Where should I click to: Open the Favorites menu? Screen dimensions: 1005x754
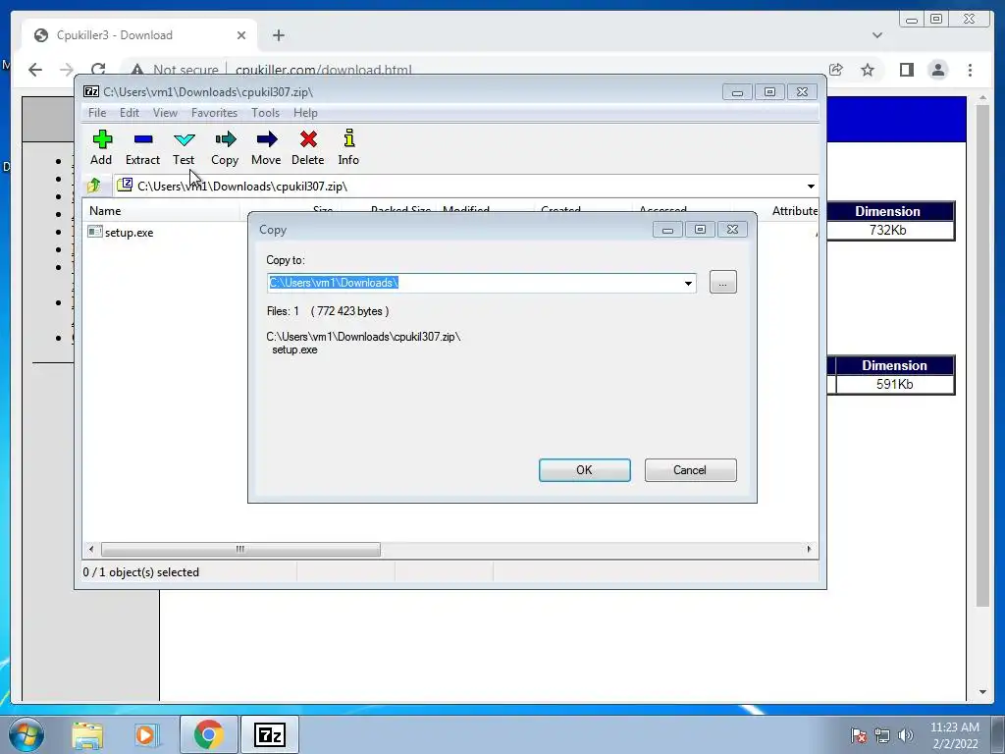click(214, 113)
